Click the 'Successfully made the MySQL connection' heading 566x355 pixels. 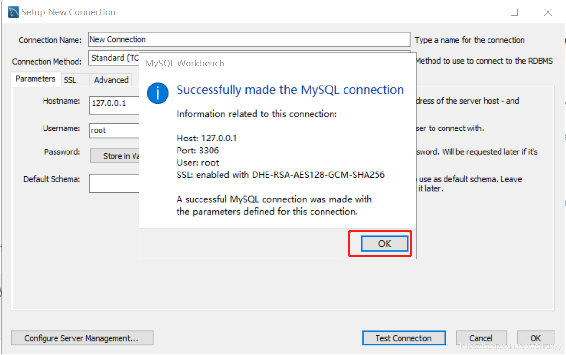coord(290,90)
